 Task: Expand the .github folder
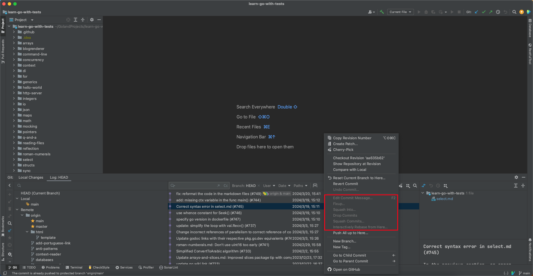coord(14,32)
